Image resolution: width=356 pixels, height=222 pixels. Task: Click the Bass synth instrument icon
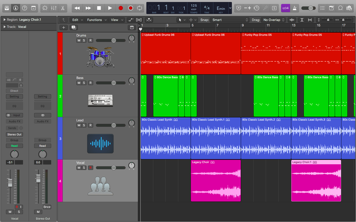100,100
